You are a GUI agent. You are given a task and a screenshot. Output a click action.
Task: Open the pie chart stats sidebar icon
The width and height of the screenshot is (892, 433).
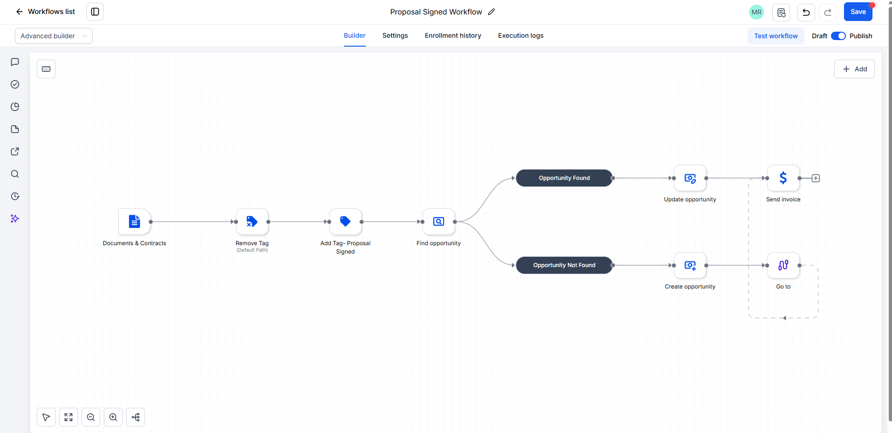(15, 107)
